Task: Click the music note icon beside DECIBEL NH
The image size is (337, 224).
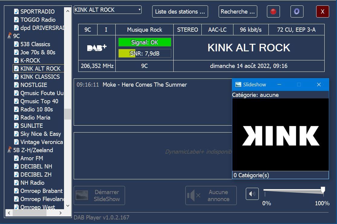Action: pos(16,166)
